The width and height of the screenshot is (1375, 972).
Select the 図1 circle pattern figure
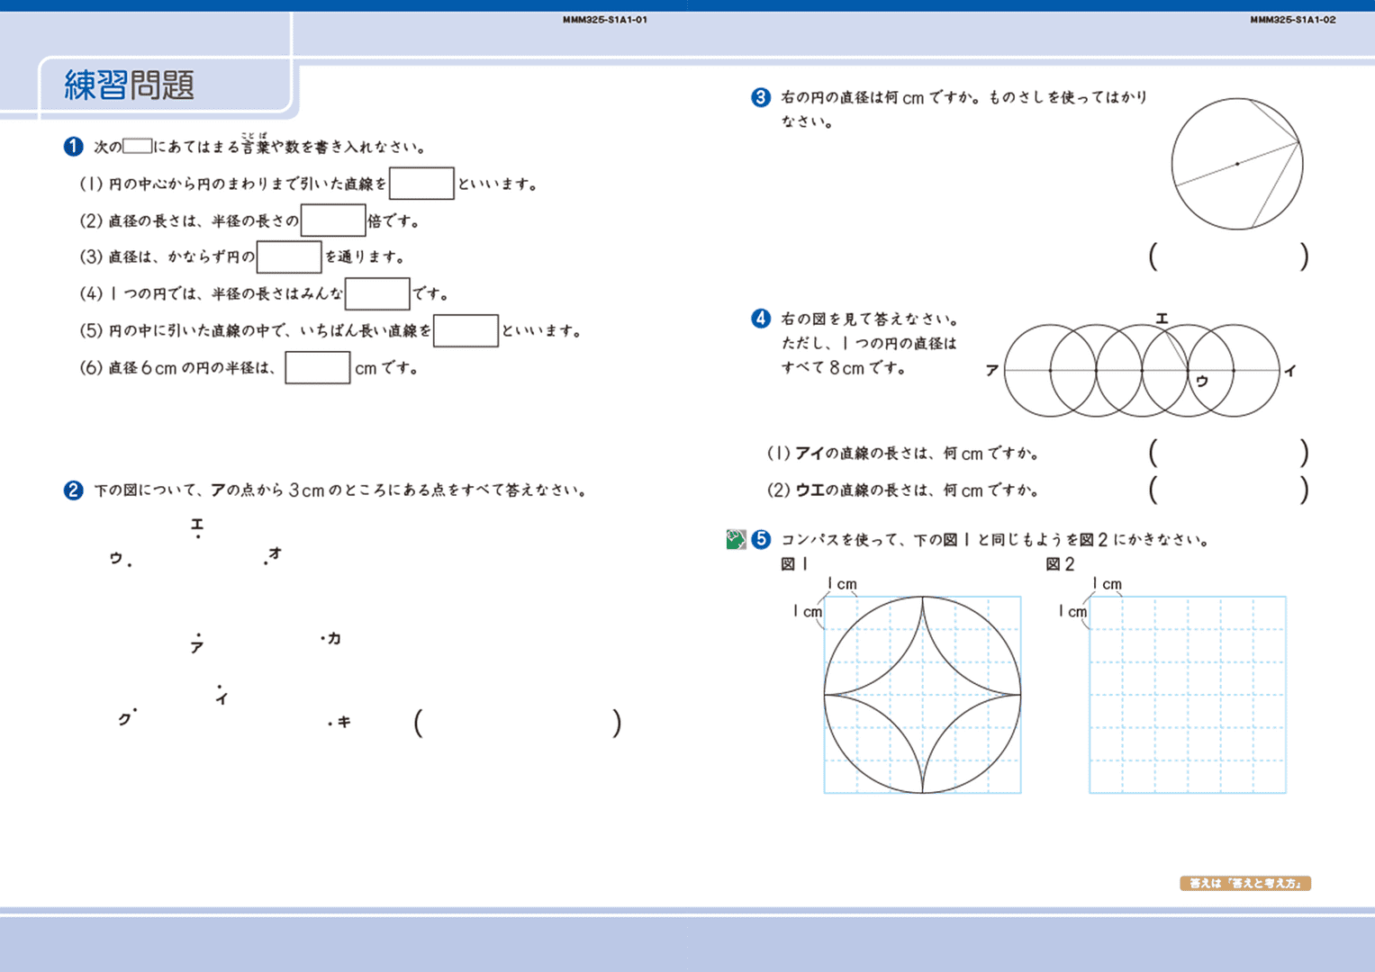(922, 695)
